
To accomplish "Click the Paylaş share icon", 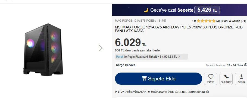I will pos(241,77).
